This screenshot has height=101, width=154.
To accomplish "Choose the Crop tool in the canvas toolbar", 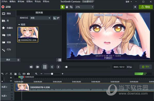I will 71,7.
